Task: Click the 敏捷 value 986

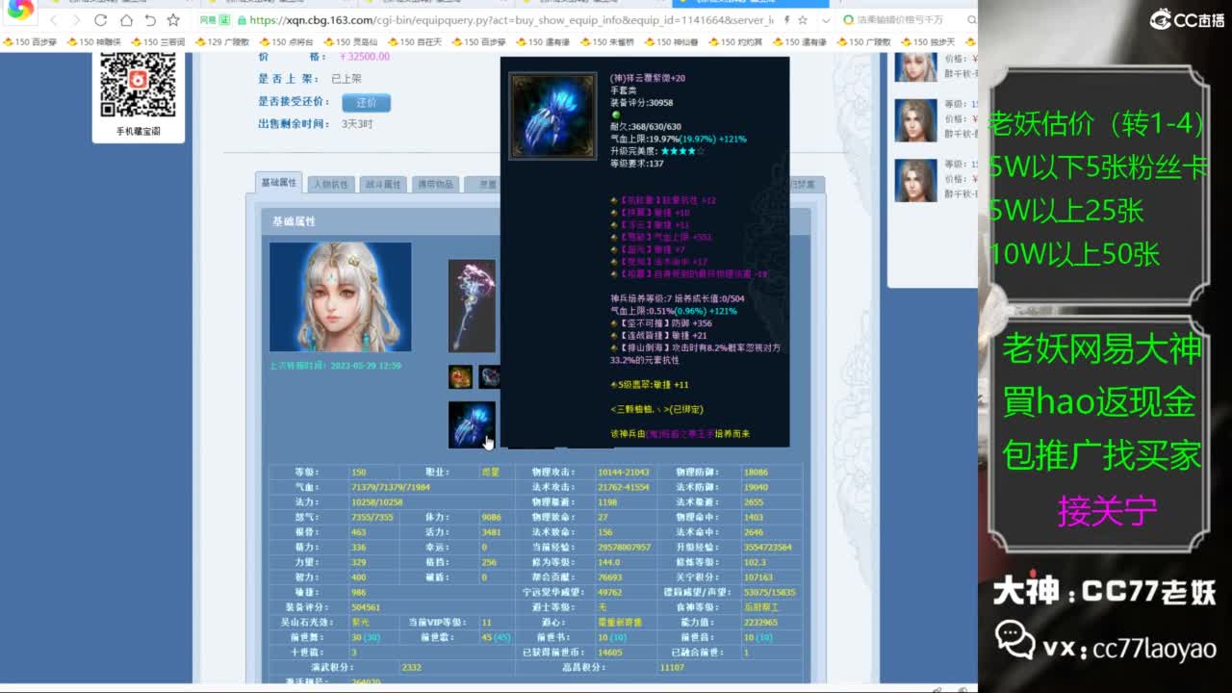Action: 359,593
